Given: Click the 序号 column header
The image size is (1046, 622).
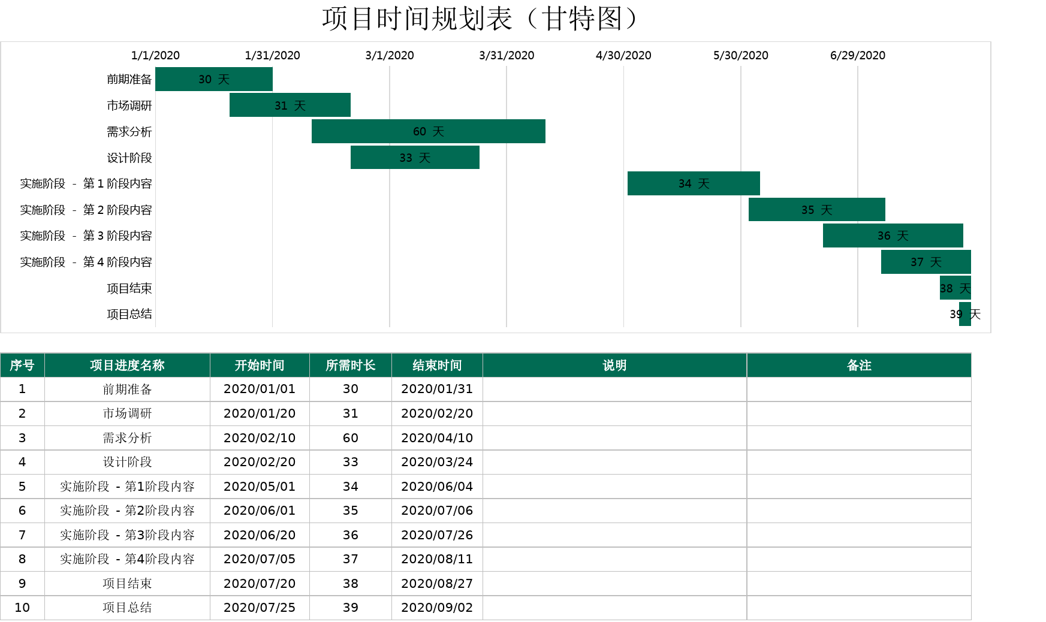Looking at the screenshot, I should pyautogui.click(x=22, y=365).
